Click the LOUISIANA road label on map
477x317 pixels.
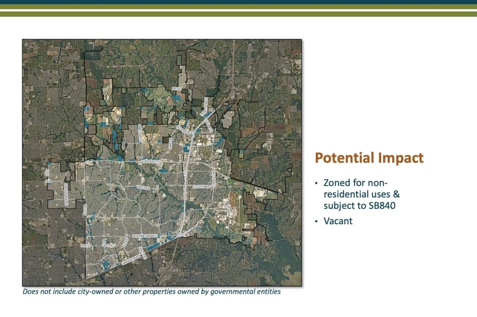click(202, 187)
